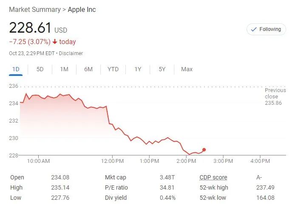Switch chart to 1M range
Image resolution: width=301 pixels, height=204 pixels.
point(64,69)
